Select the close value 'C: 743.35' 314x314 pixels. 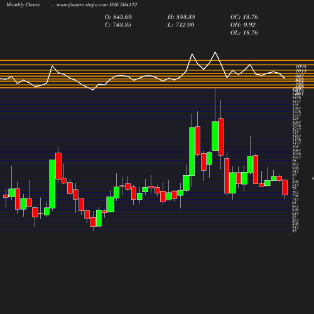pyautogui.click(x=118, y=24)
